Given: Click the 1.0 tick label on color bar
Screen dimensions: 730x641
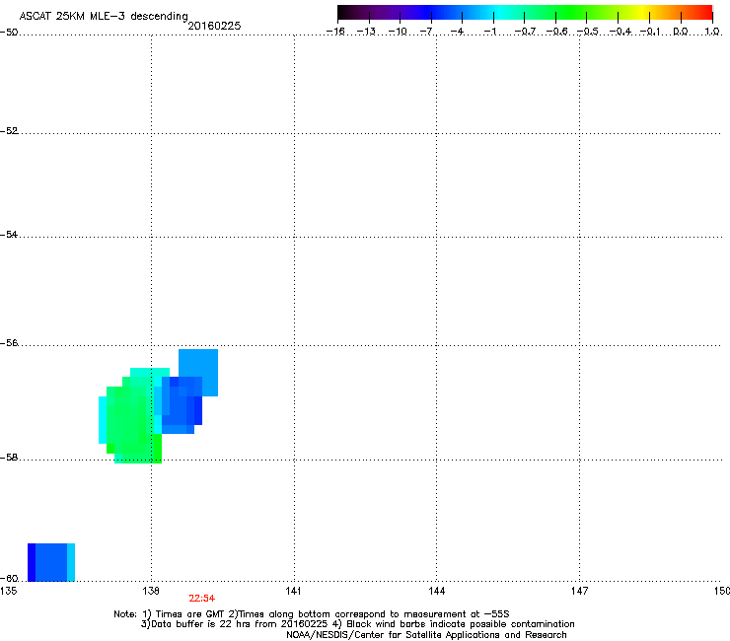Looking at the screenshot, I should tap(712, 32).
